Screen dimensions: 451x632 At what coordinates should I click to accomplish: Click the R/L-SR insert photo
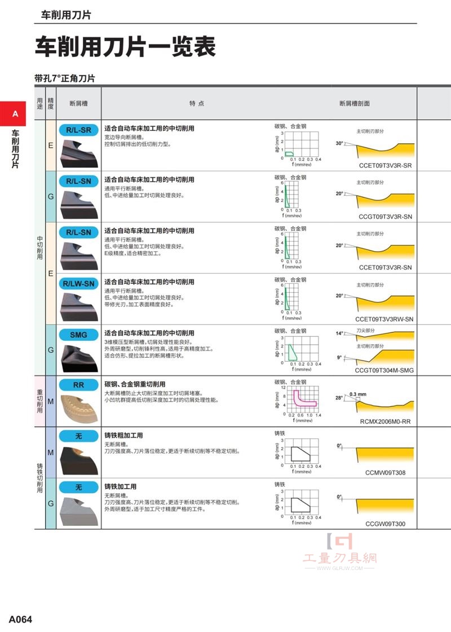pos(79,153)
